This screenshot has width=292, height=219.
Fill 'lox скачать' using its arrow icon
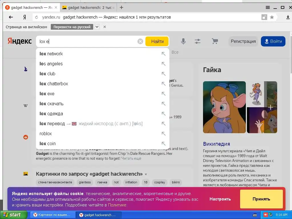pyautogui.click(x=163, y=104)
